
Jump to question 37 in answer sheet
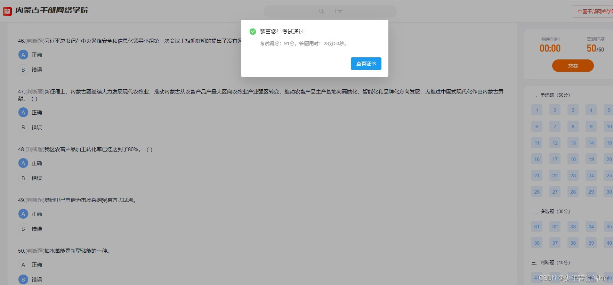555,243
